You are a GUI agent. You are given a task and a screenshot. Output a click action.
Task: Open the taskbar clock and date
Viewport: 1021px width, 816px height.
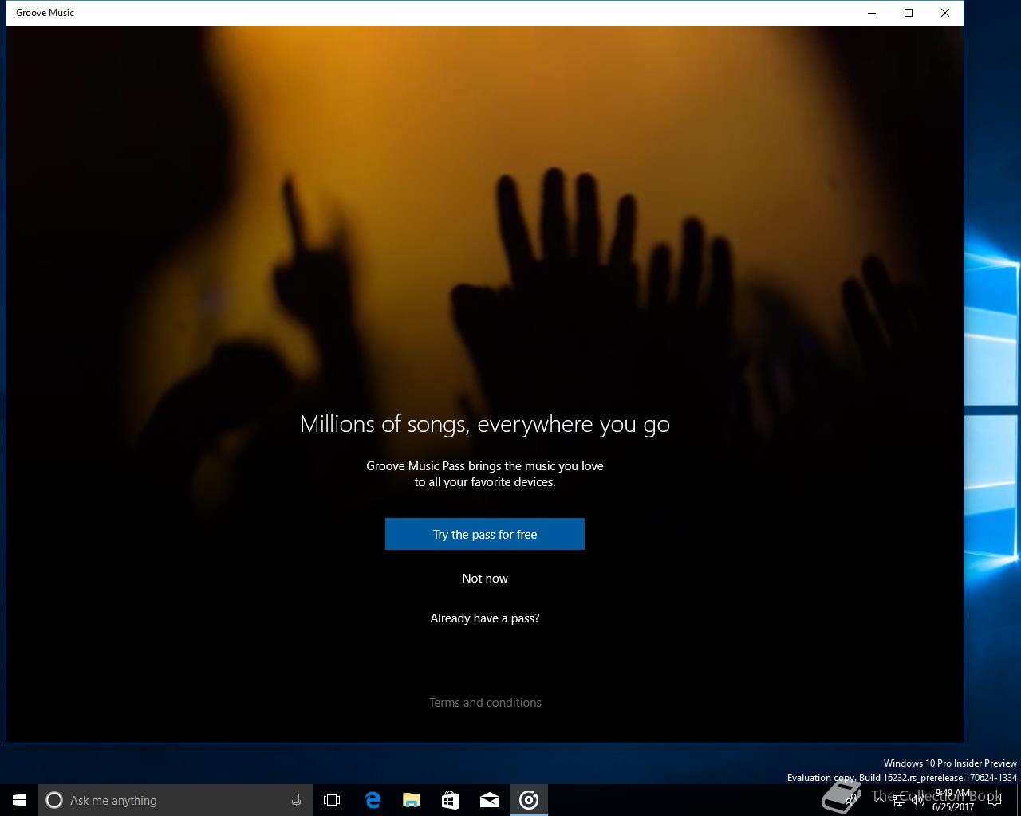[x=953, y=800]
